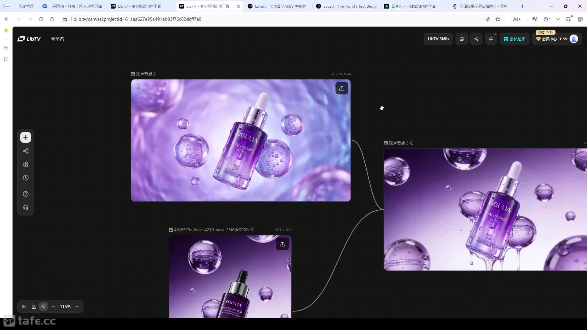587x330 pixels.
Task: Add a new node with the plus button
Action: [x=26, y=137]
